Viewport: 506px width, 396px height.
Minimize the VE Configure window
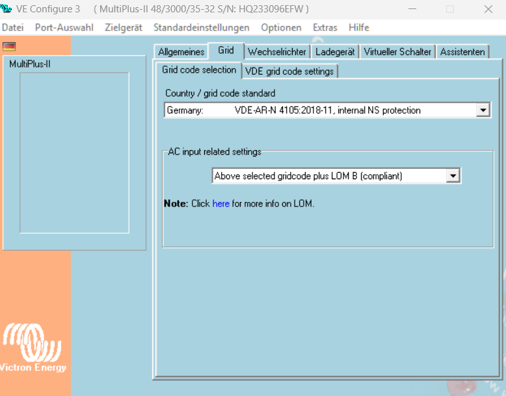click(x=412, y=9)
